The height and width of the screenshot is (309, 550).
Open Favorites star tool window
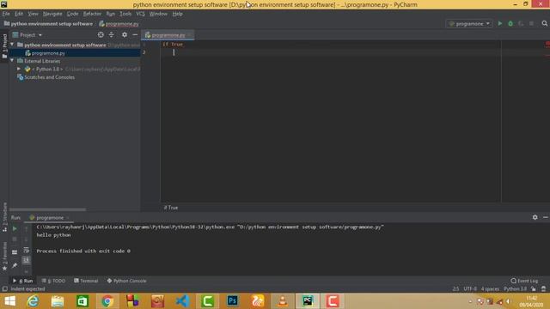pyautogui.click(x=4, y=257)
